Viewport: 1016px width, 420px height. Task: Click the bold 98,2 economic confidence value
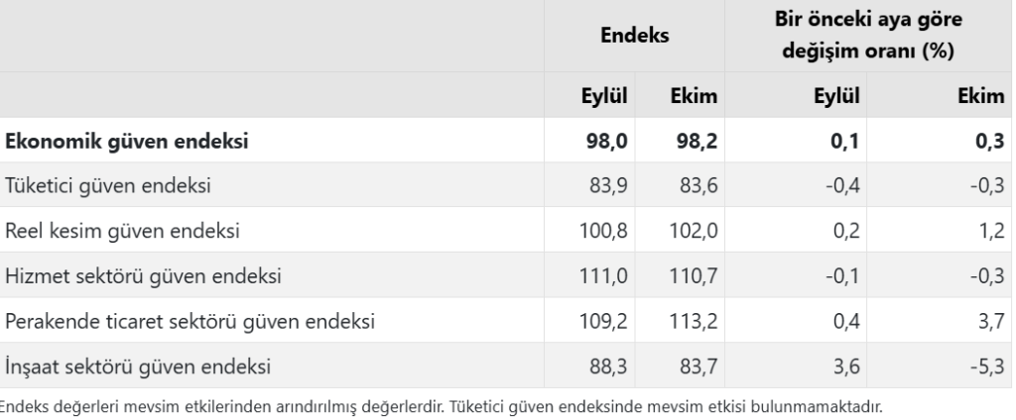coord(695,142)
